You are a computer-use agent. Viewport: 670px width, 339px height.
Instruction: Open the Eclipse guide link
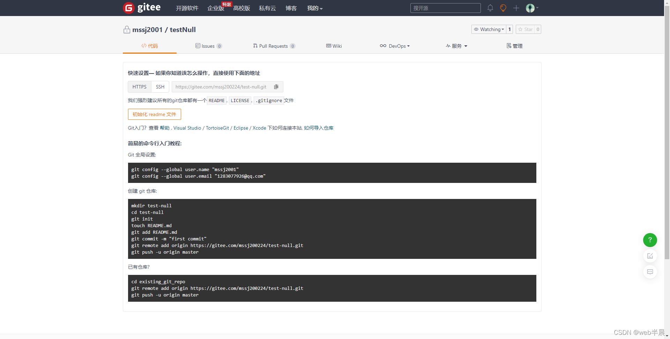[241, 128]
